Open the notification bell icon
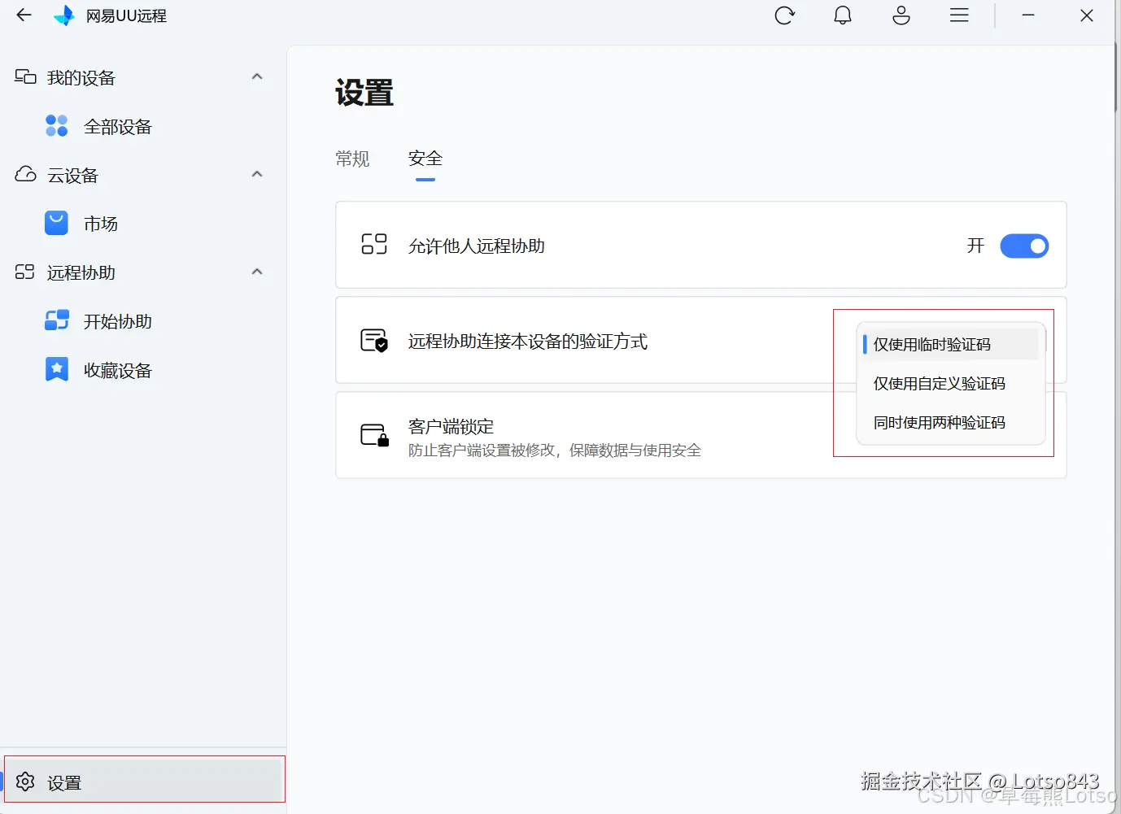 coord(843,15)
